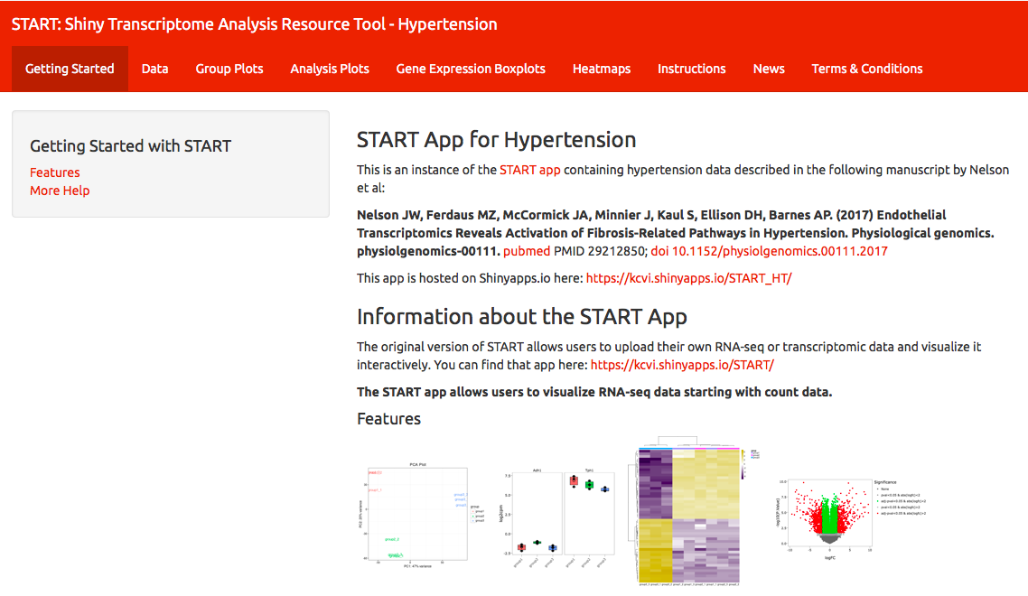1028x596 pixels.
Task: Open the Terms & Conditions tab
Action: coord(866,69)
